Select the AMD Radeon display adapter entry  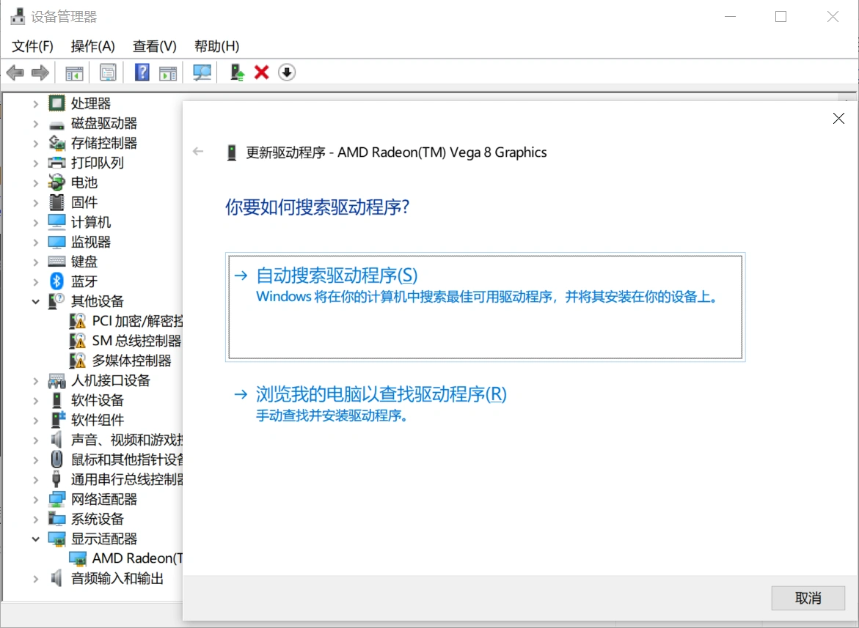(137, 558)
